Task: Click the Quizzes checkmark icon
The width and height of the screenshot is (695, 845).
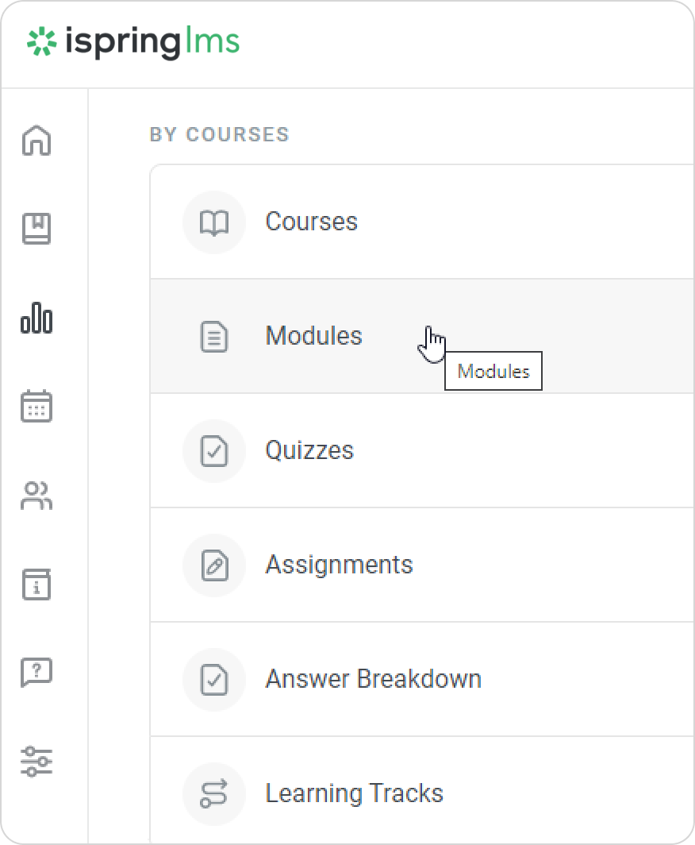Action: 214,451
